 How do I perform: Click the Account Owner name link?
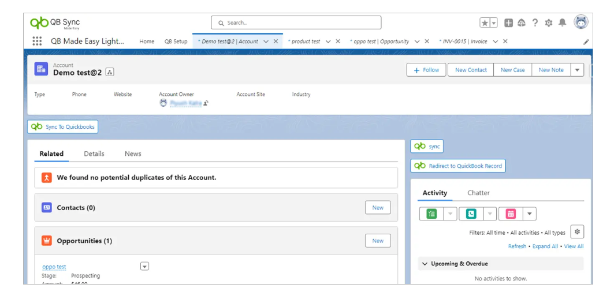point(186,103)
